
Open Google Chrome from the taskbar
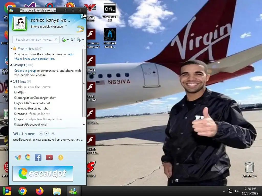23,191
